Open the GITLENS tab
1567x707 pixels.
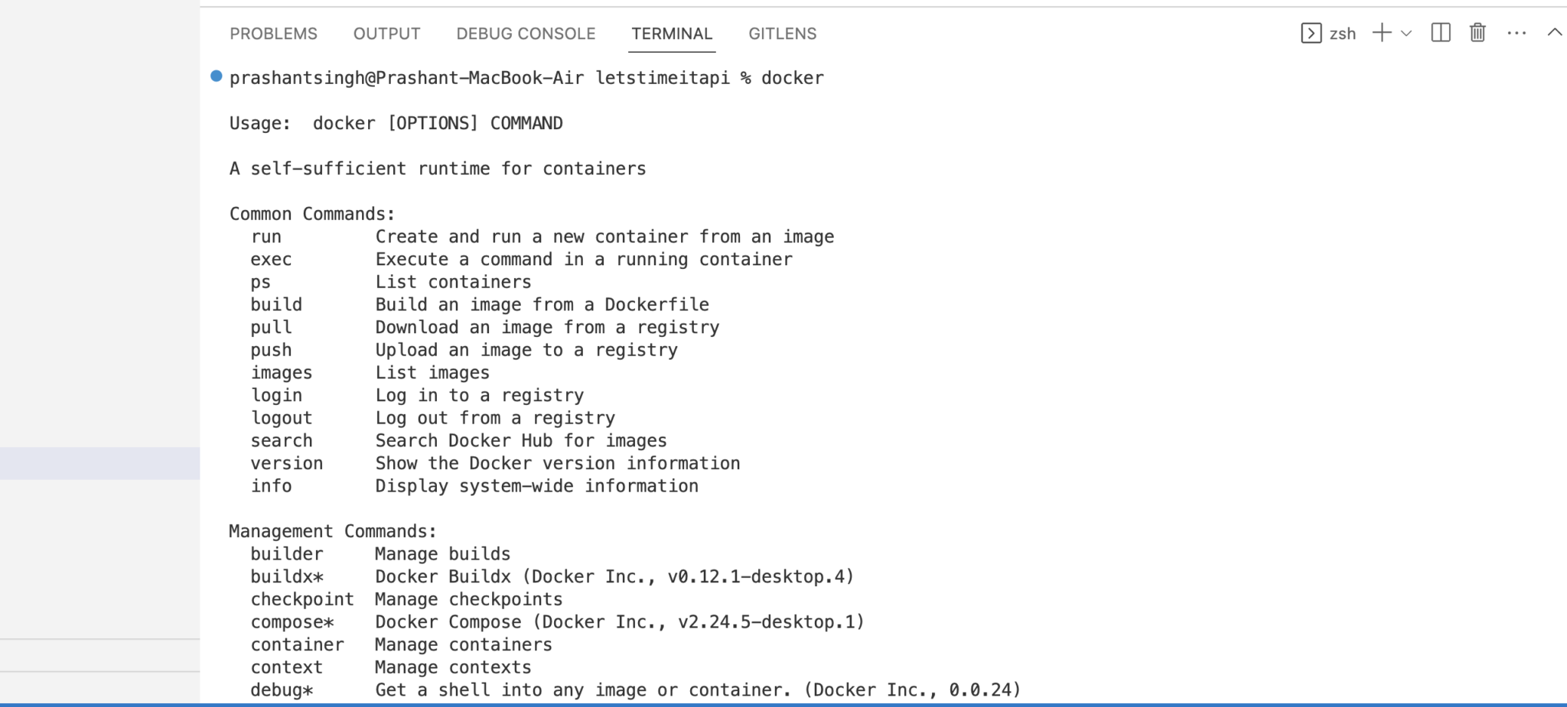[x=783, y=34]
